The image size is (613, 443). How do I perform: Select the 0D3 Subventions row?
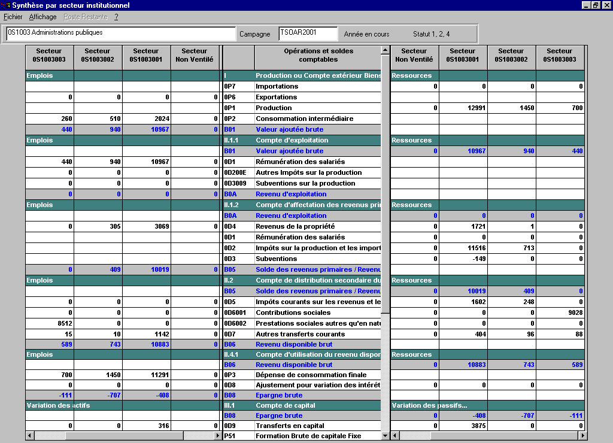pos(302,259)
